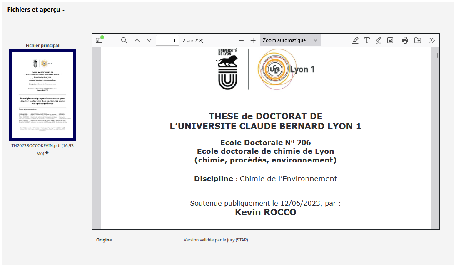
Task: Click the UCB Lyon 1 logo
Action: [286, 69]
